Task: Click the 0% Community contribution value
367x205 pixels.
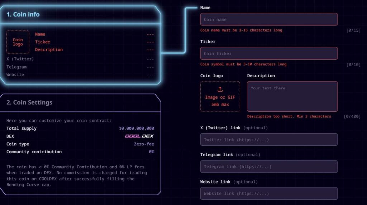Action: click(152, 152)
